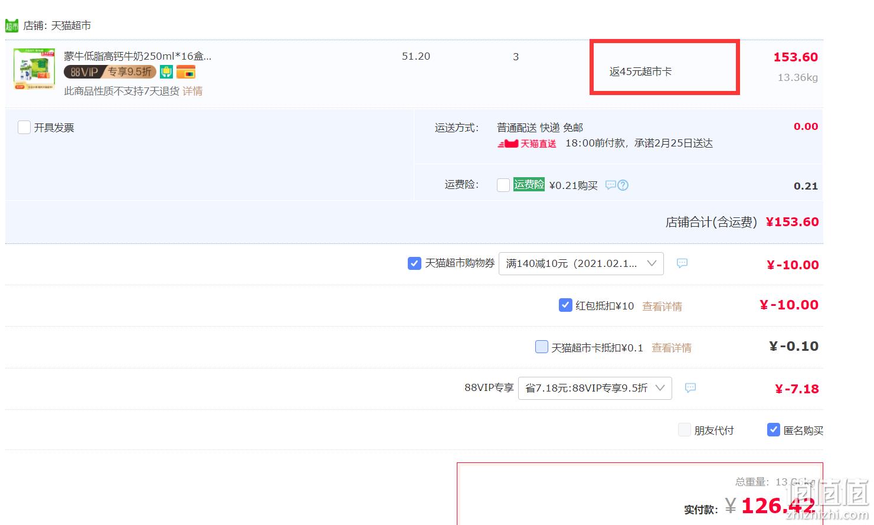This screenshot has height=525, width=874.
Task: Click the final payment amount 126.42
Action: click(778, 506)
